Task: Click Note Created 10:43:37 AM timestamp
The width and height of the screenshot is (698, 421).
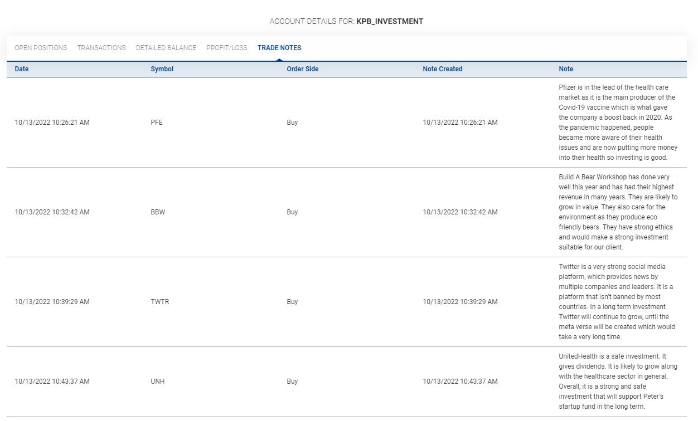Action: tap(460, 381)
